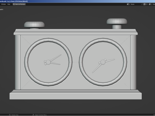155x116 pixels.
Task: Click the delete scene X icon
Action: click(x=147, y=4)
